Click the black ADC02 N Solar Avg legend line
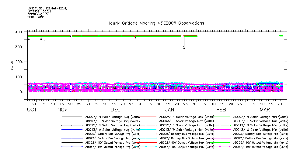 72,117
